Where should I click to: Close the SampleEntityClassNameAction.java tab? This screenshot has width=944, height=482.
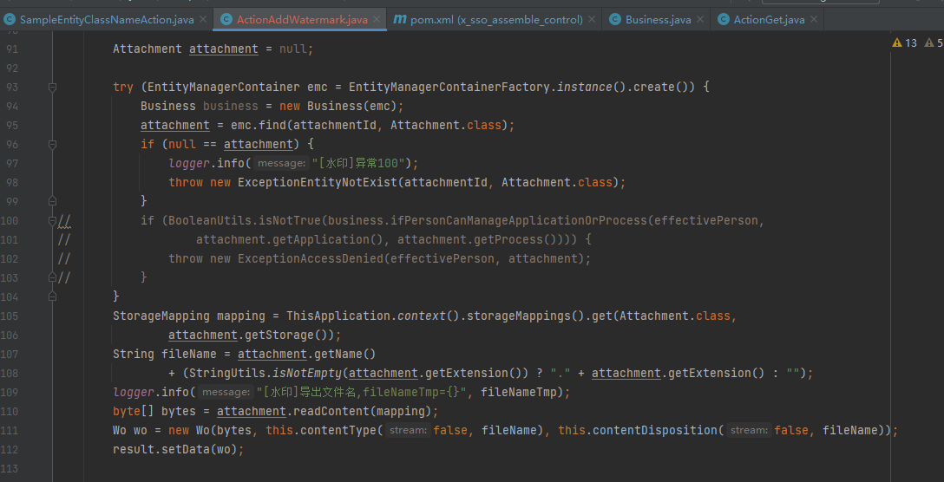tap(203, 19)
